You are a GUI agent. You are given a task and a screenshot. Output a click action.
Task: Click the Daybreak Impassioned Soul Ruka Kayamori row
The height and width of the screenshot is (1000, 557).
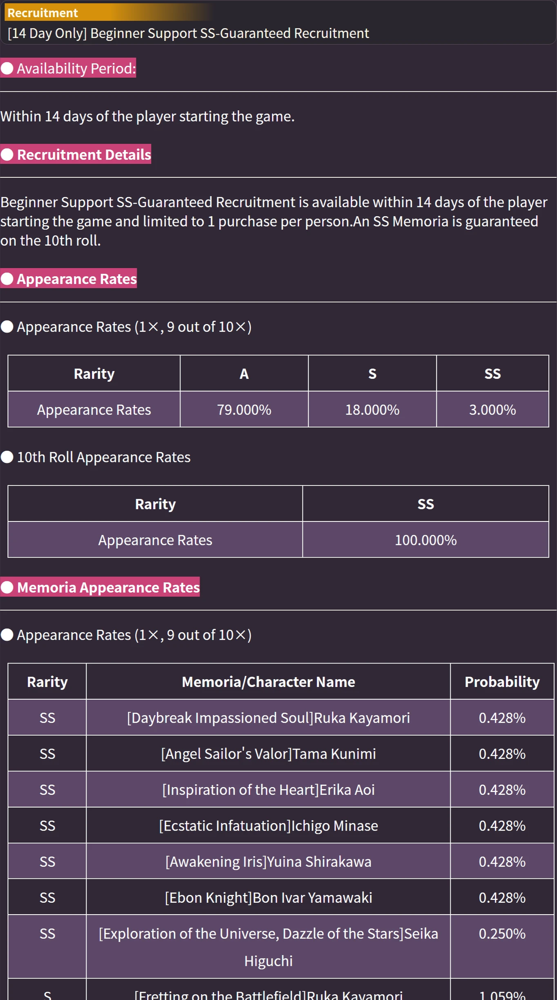281,717
